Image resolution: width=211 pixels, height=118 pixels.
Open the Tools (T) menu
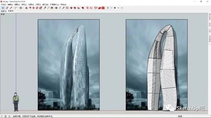point(38,4)
